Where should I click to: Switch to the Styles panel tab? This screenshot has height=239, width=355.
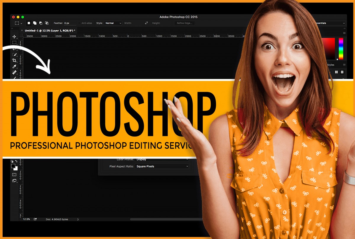pos(331,65)
